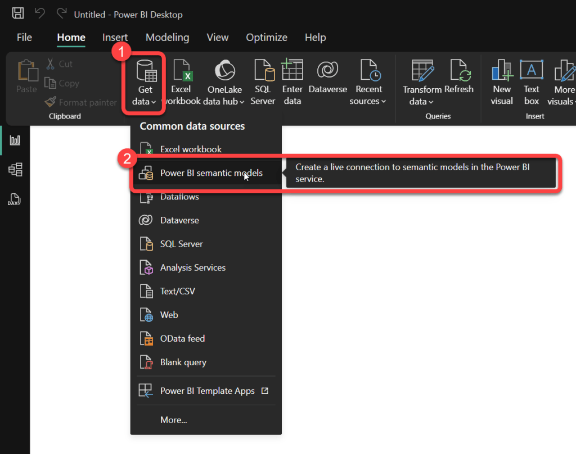576x454 pixels.
Task: Click the Dataverse swirl icon in list
Action: click(146, 220)
